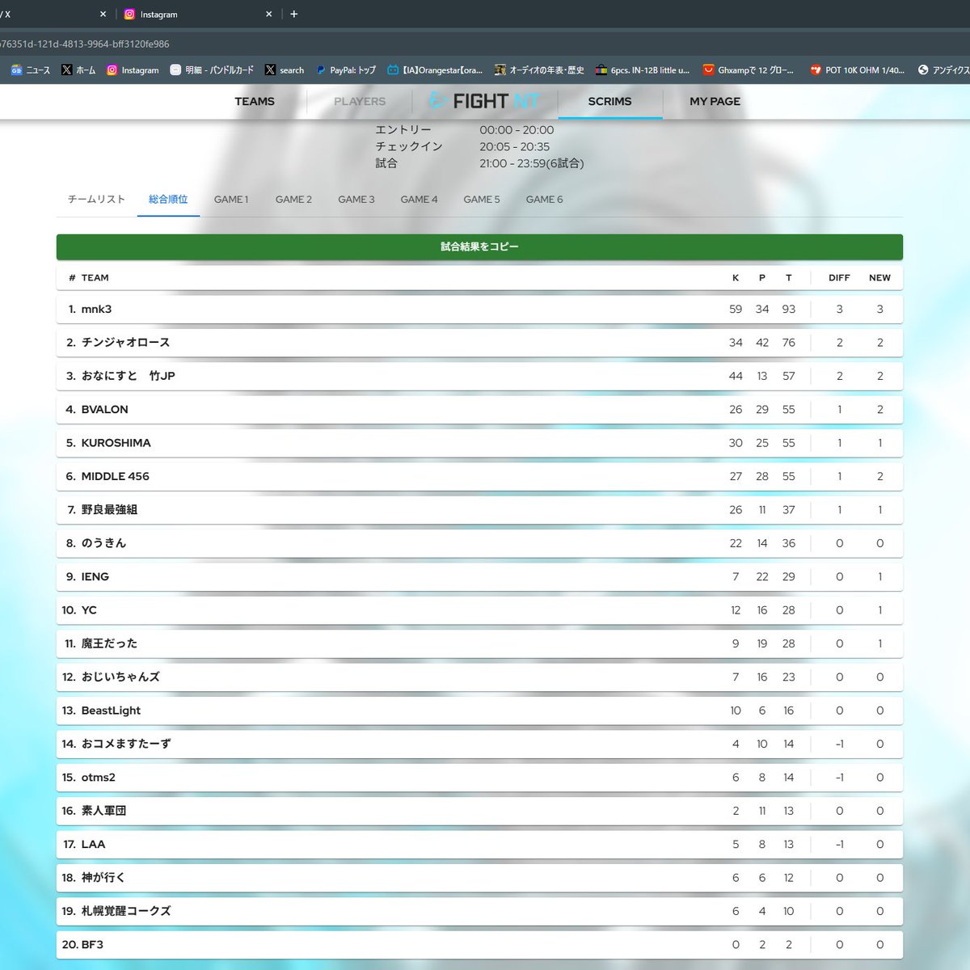Click the 試合結果をコピー button
The image size is (970, 970).
pyautogui.click(x=479, y=247)
